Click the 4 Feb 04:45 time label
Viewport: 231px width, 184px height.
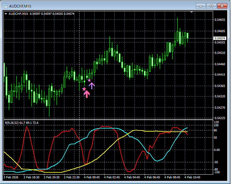click(x=132, y=177)
